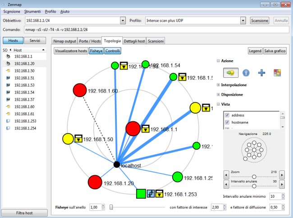Image resolution: width=293 pixels, height=218 pixels.
Task: Select the blue plus group action icon
Action: click(261, 73)
